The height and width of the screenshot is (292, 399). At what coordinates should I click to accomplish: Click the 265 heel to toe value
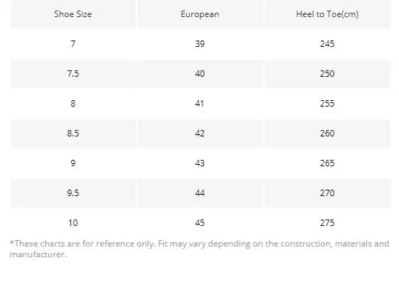tap(327, 163)
